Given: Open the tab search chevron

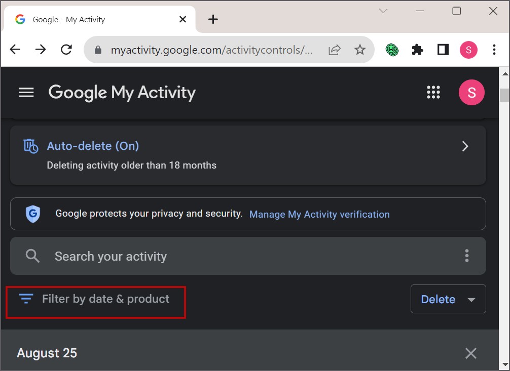Looking at the screenshot, I should pos(383,11).
